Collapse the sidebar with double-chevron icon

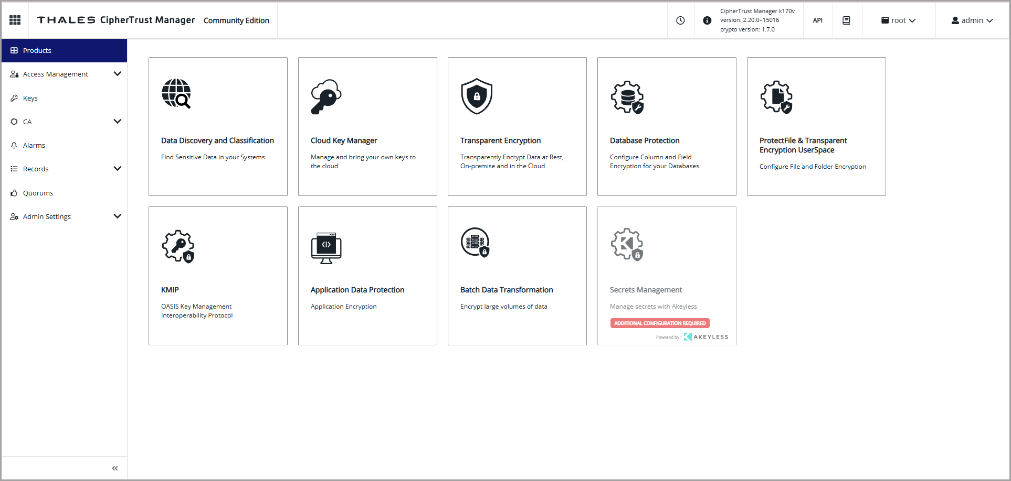115,468
